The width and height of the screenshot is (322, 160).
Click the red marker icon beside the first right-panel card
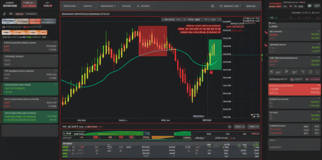pyautogui.click(x=266, y=45)
